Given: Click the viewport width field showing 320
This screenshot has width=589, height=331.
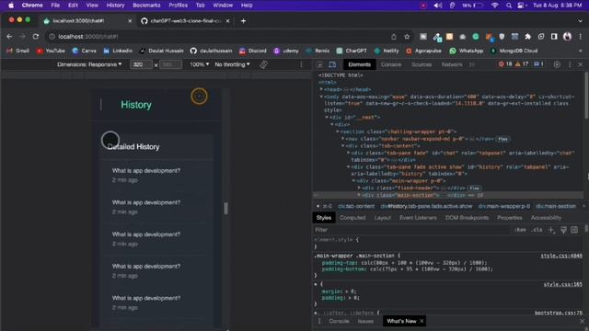Looking at the screenshot, I should point(141,64).
